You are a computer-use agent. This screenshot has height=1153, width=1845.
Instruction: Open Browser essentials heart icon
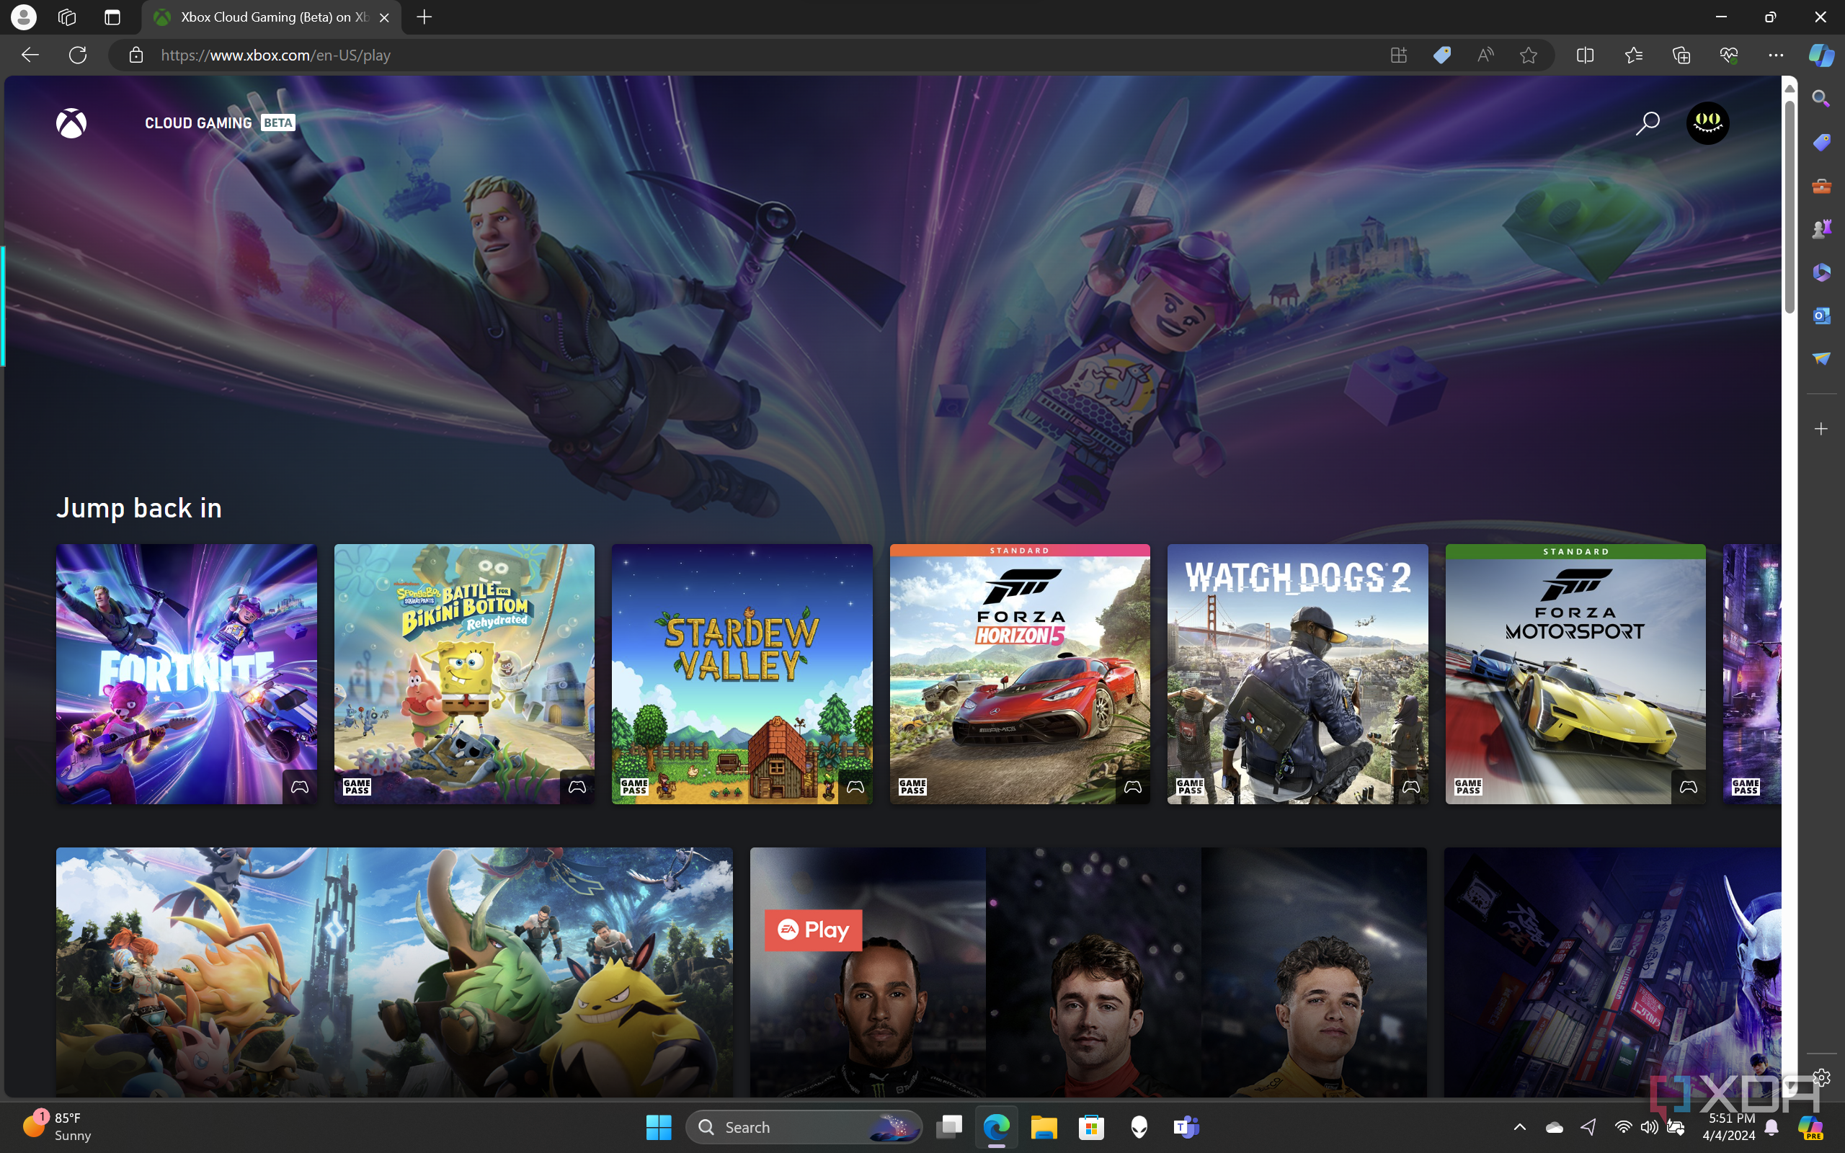(1728, 55)
